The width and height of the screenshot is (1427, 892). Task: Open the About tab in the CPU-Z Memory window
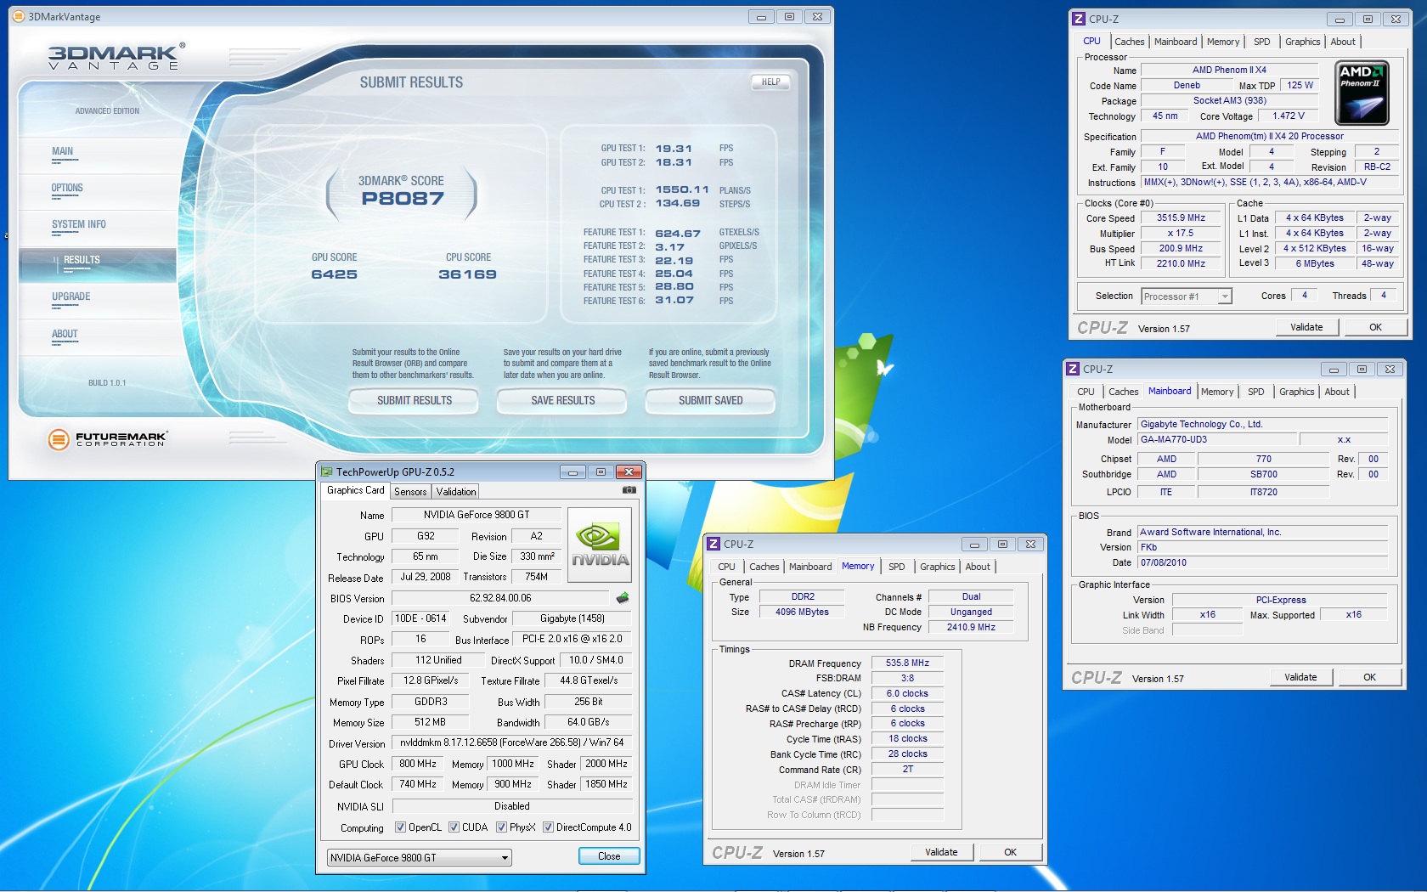tap(978, 567)
